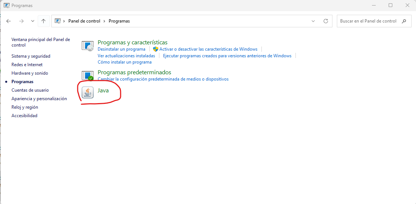This screenshot has width=416, height=204.
Task: Go up one level with up arrow
Action: pos(44,21)
